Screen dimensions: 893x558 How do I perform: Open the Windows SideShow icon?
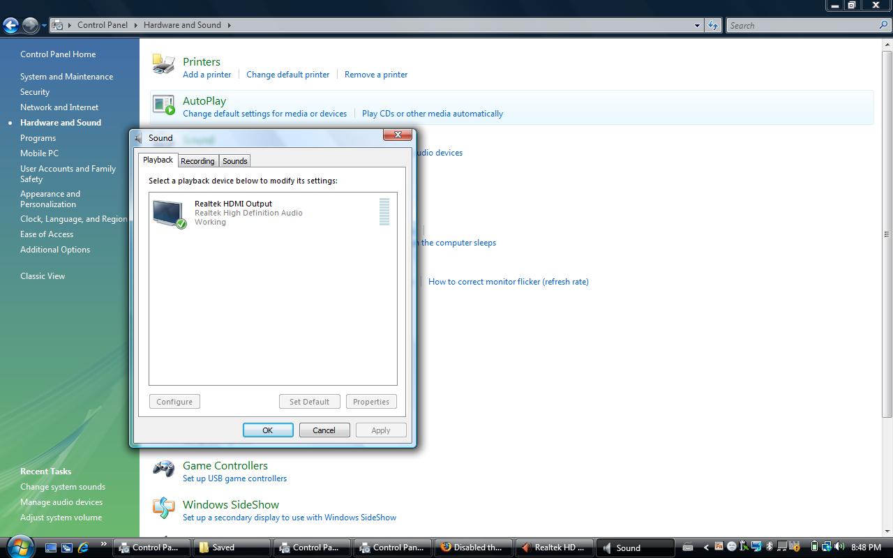click(x=163, y=508)
